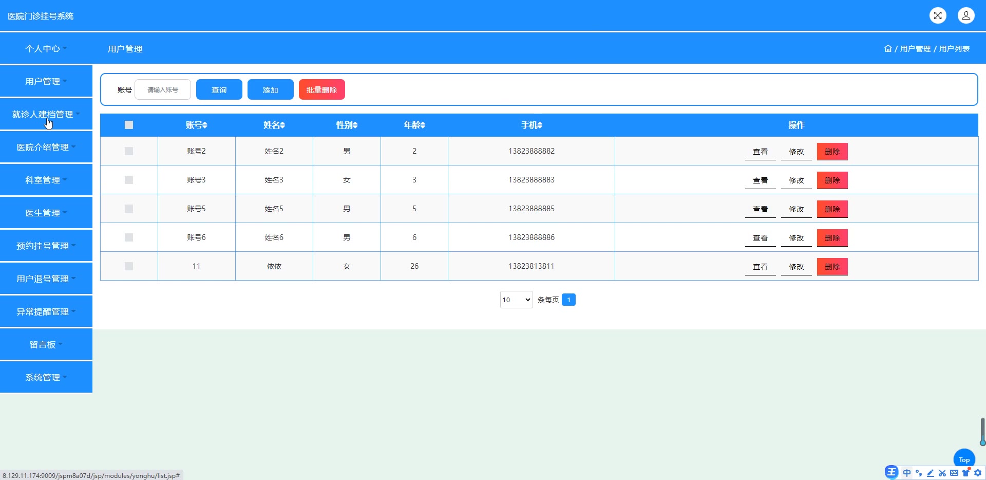Toggle the select-all checkbox in table header
Viewport: 986px width, 480px height.
(129, 125)
